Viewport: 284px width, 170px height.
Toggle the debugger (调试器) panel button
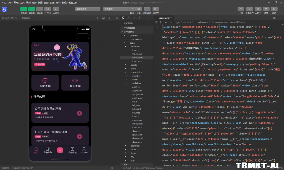coord(40,9)
